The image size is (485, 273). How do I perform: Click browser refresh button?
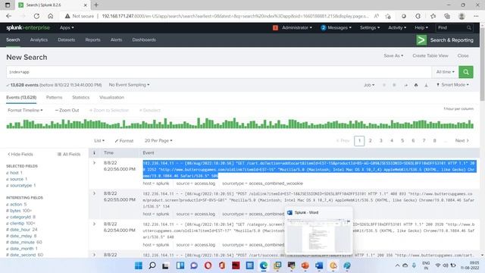(x=36, y=16)
